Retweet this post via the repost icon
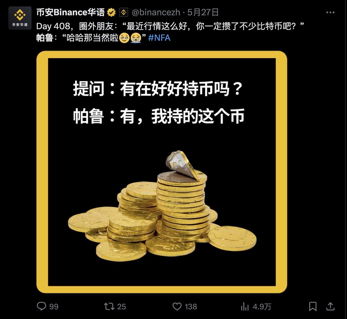Image resolution: width=347 pixels, height=319 pixels. tap(109, 306)
